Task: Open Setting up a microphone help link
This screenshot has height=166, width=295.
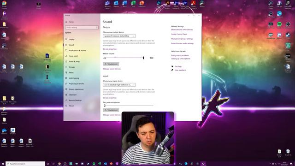Action: (x=181, y=59)
